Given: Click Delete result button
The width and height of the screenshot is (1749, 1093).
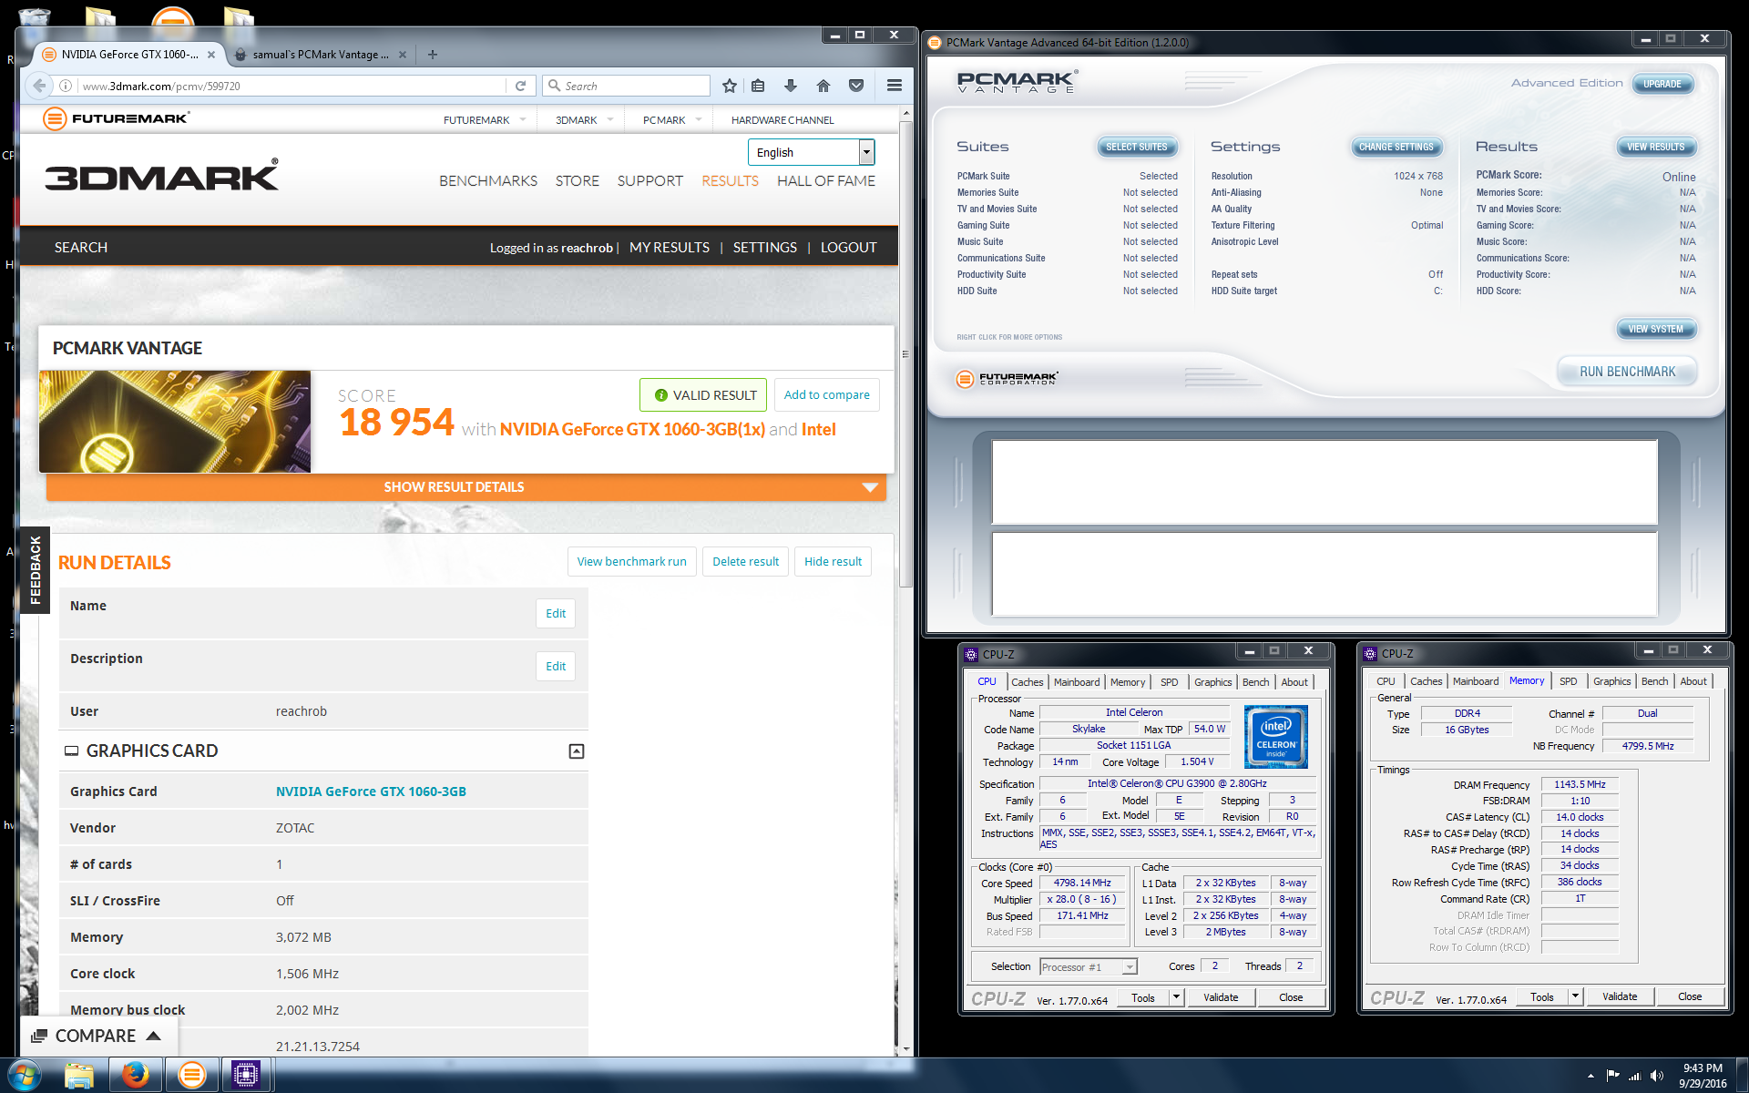Looking at the screenshot, I should point(745,561).
